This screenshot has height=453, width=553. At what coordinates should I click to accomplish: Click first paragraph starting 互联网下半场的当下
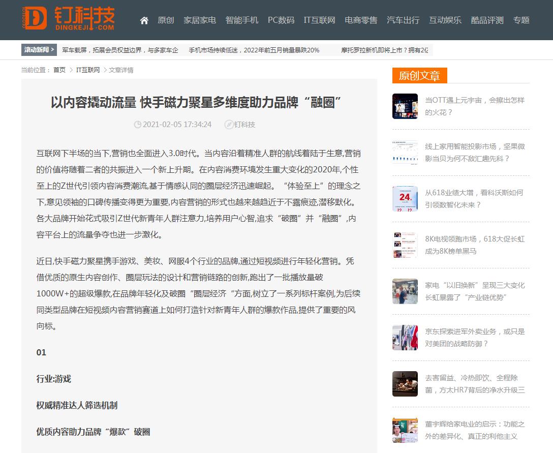tap(199, 194)
